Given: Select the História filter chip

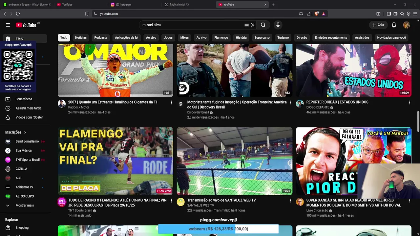Looking at the screenshot, I should pyautogui.click(x=241, y=38).
